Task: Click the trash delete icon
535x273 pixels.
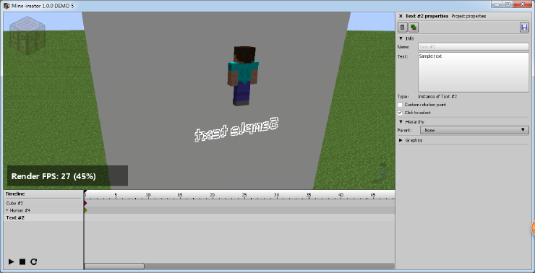Action: [x=403, y=27]
